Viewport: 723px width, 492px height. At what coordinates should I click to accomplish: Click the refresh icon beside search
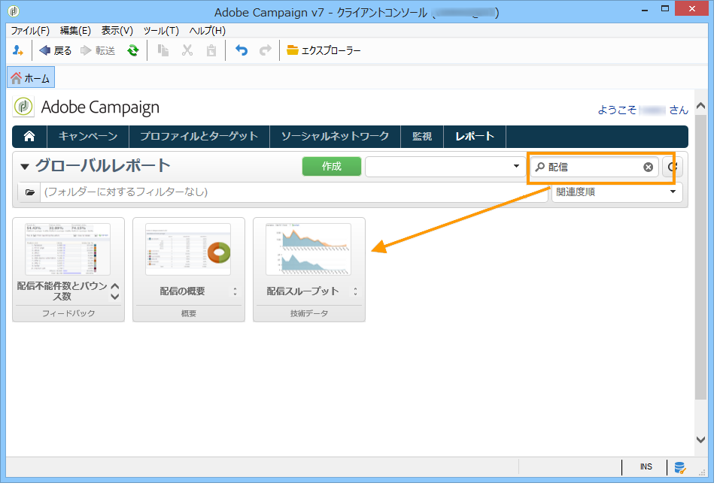pos(673,167)
